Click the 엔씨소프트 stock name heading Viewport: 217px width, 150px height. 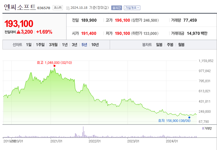tap(20, 7)
